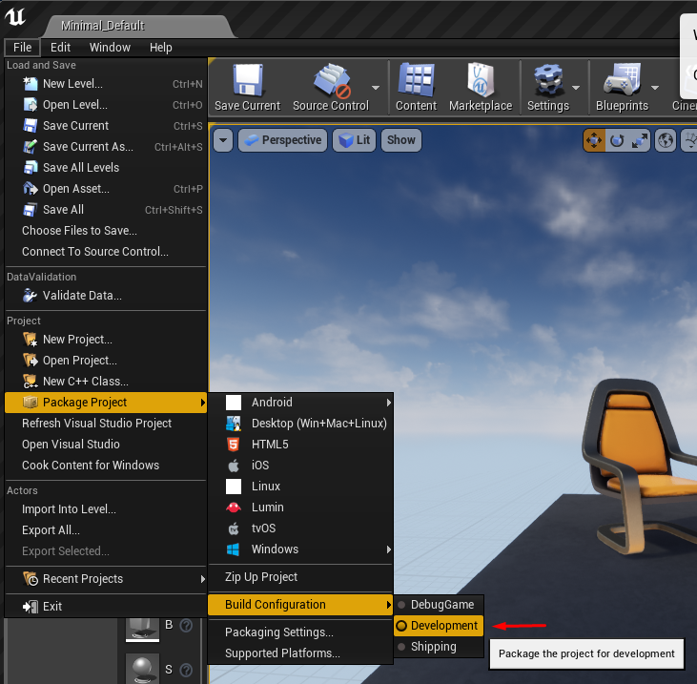Click the Save Current toolbar icon
The width and height of the screenshot is (697, 684).
click(x=248, y=80)
